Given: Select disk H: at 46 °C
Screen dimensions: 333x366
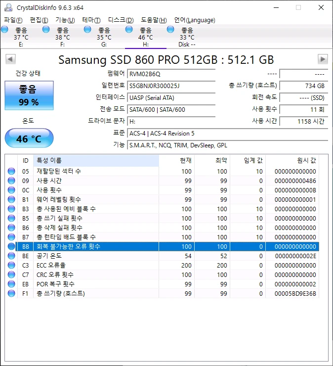Looking at the screenshot, I should pos(146,37).
